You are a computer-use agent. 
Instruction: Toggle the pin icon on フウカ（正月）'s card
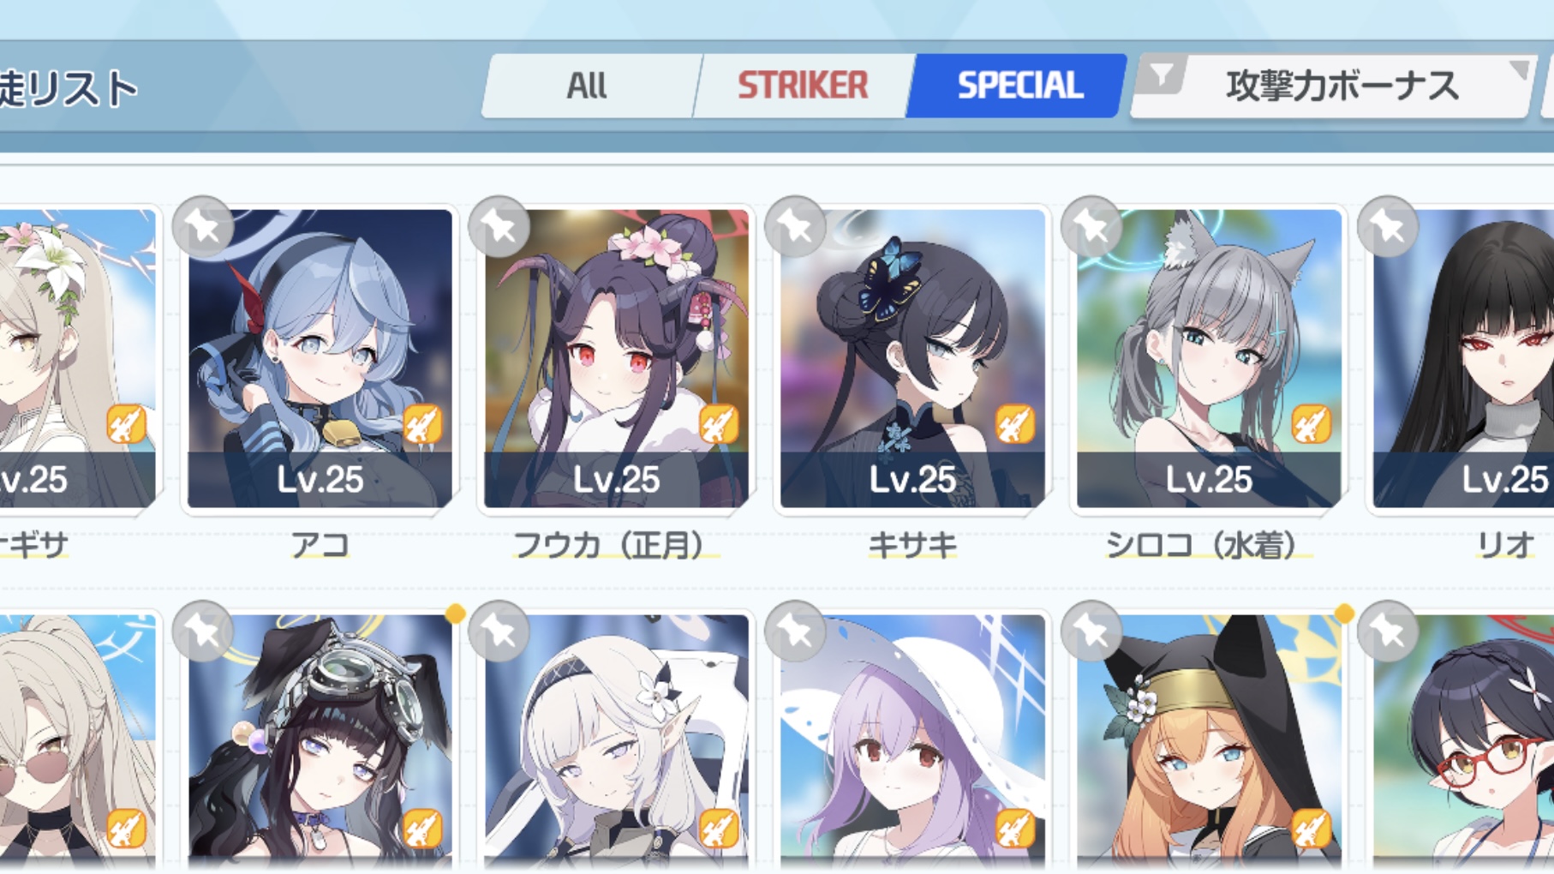point(499,227)
